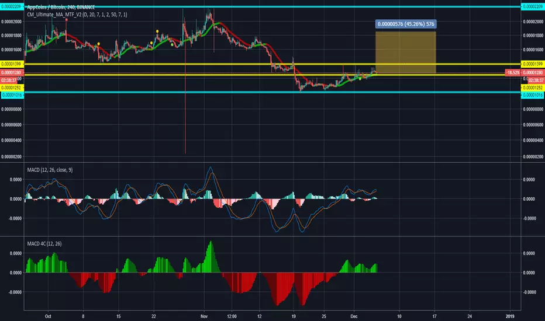Click the 0.00000576 (45.26%) measurement label

[406, 24]
